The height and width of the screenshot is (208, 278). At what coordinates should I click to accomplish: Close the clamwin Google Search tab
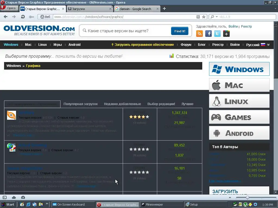pyautogui.click(x=158, y=9)
